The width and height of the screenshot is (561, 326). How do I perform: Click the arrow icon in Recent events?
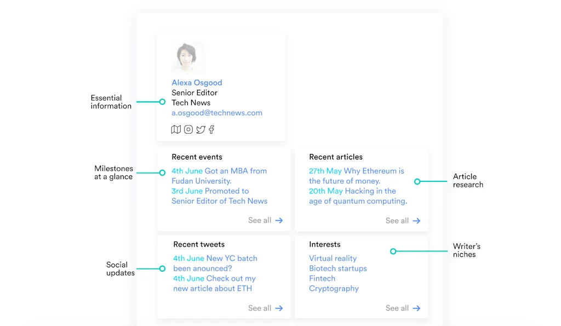click(x=279, y=220)
